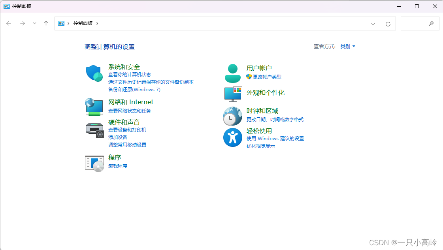Open 系统和安全 via its shield icon
This screenshot has height=250, width=443.
point(94,73)
